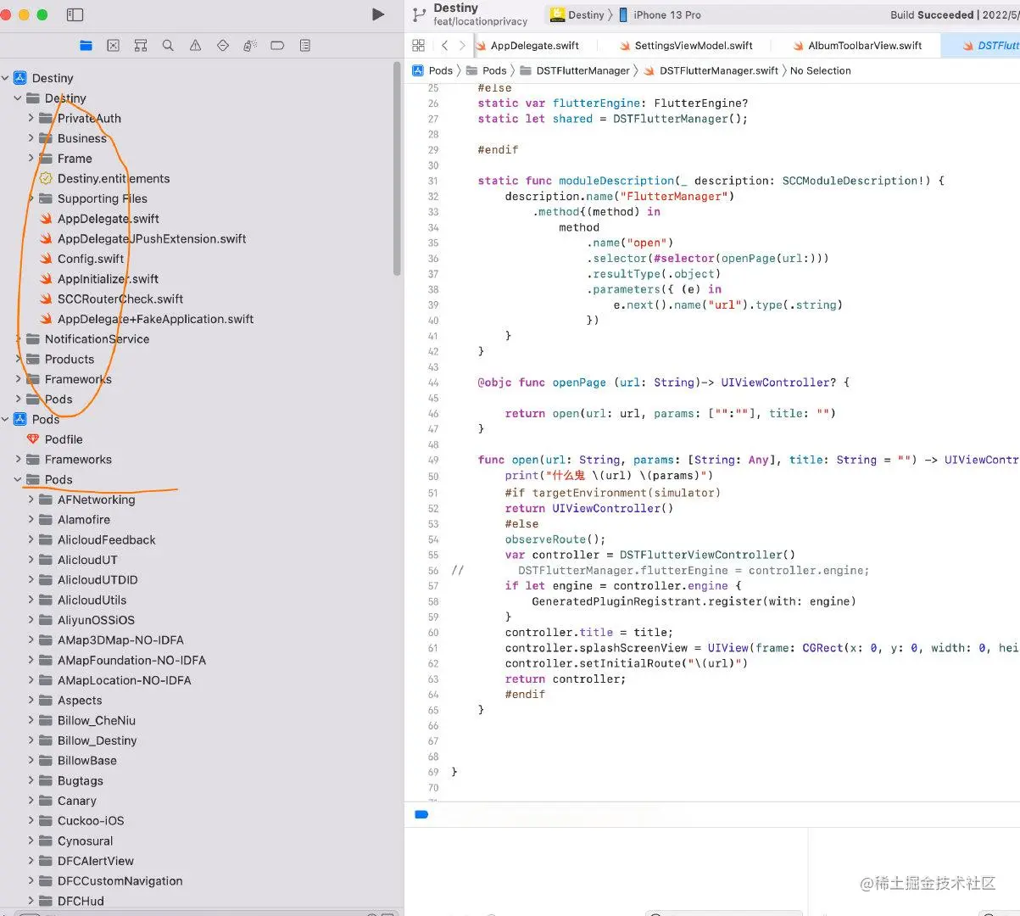
Task: Open the Source Control navigator
Action: (114, 46)
